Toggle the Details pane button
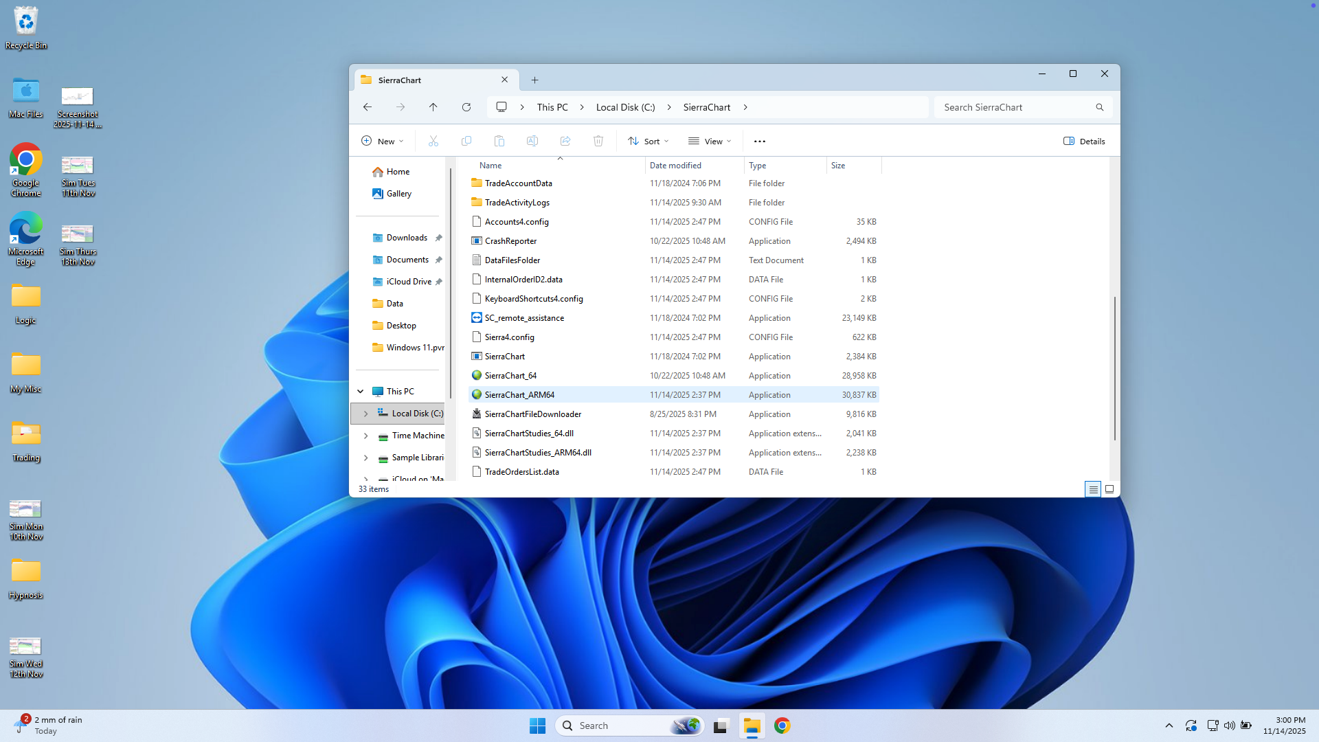 click(1084, 141)
